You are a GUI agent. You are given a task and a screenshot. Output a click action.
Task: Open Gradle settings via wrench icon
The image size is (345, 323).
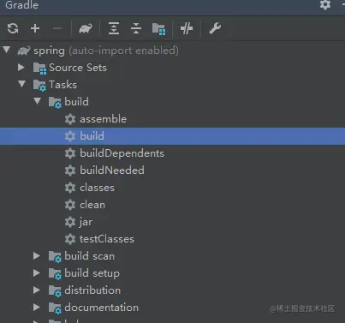click(x=215, y=28)
